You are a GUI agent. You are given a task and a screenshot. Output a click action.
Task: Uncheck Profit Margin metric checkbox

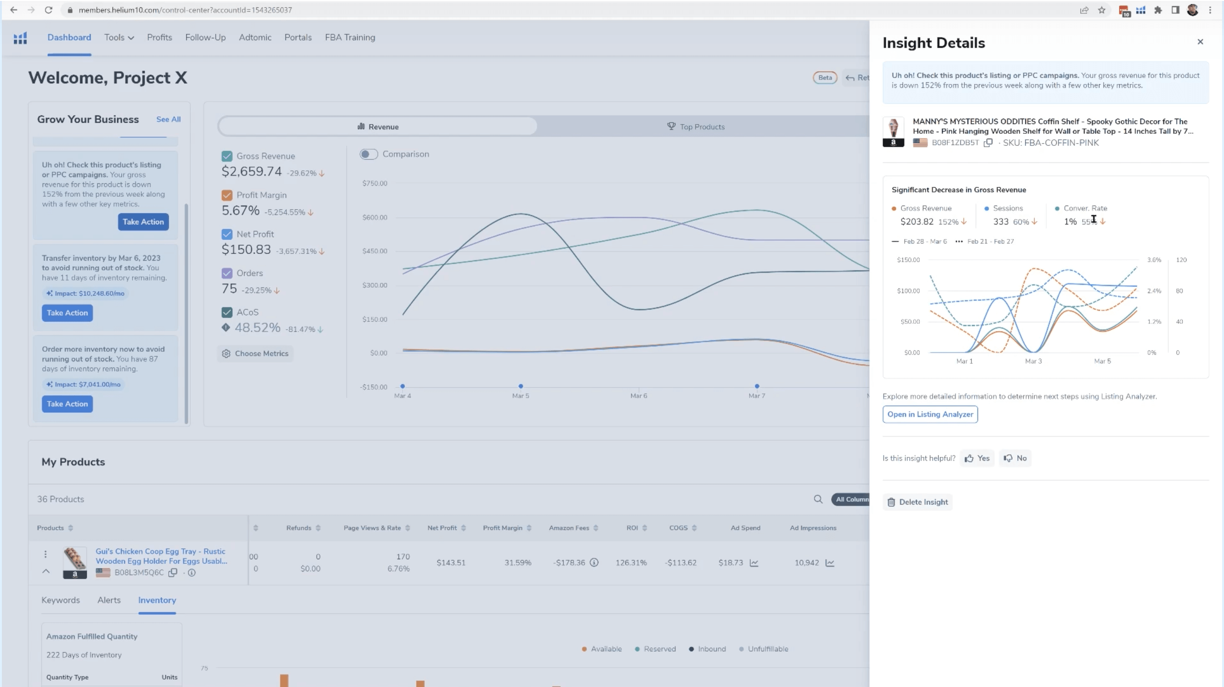point(227,195)
